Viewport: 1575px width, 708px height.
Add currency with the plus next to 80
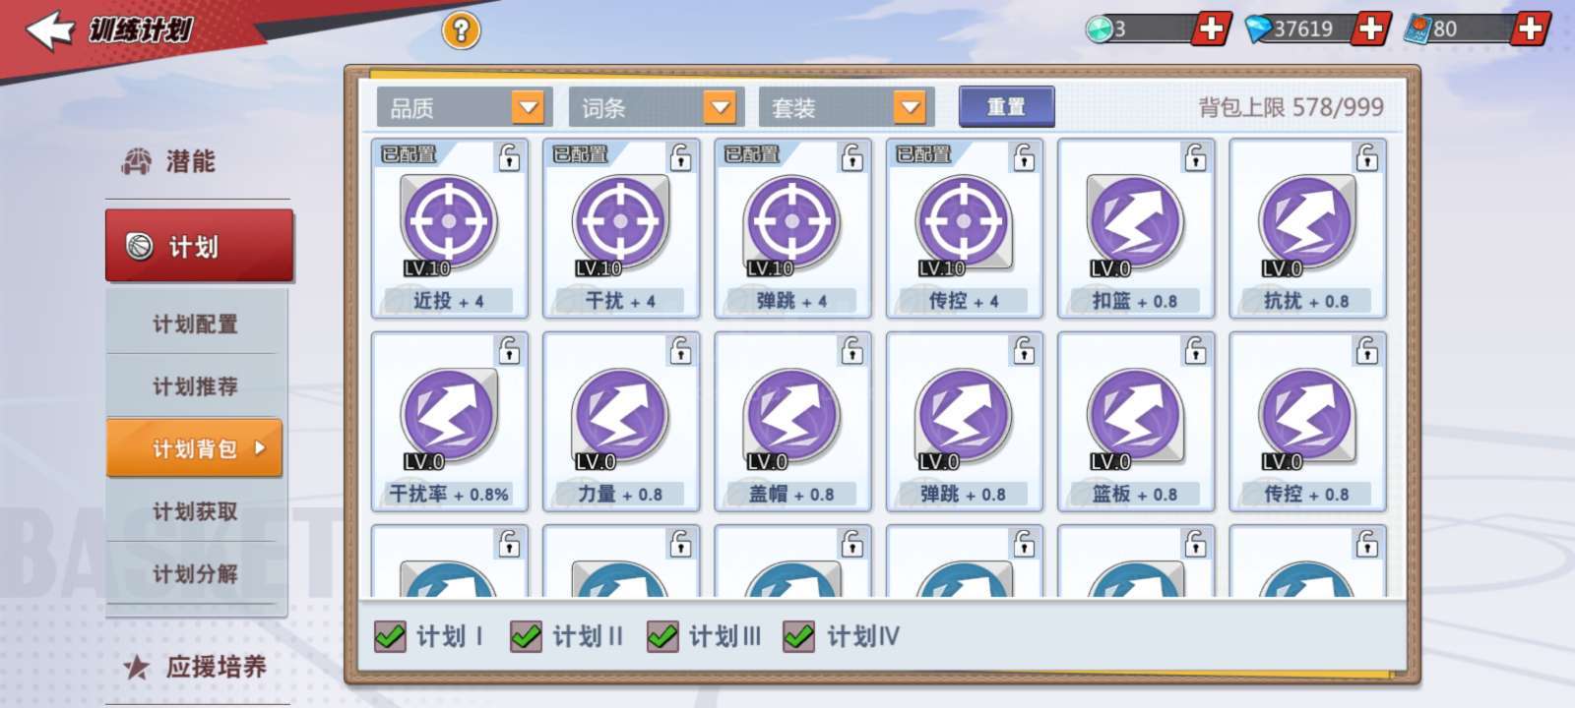[x=1531, y=29]
